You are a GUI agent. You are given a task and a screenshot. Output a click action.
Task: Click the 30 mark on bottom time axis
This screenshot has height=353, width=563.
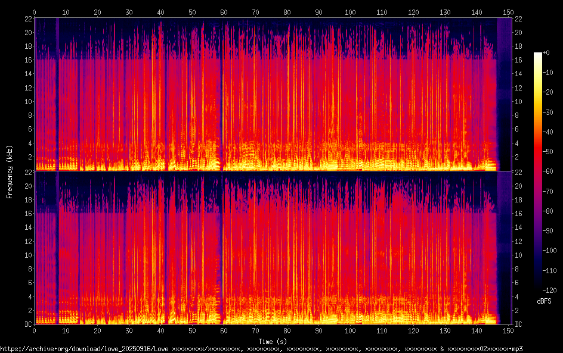[x=129, y=331]
